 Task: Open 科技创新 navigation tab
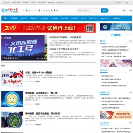(x=44, y=18)
